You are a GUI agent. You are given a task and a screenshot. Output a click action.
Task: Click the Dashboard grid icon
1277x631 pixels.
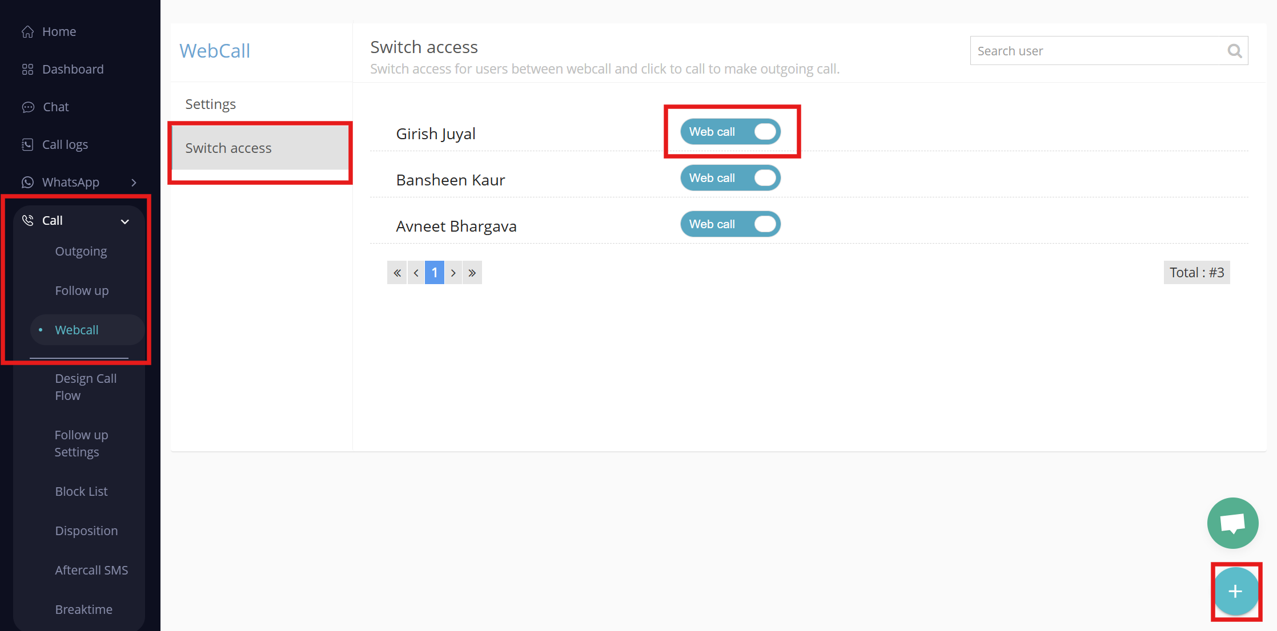[x=27, y=70]
